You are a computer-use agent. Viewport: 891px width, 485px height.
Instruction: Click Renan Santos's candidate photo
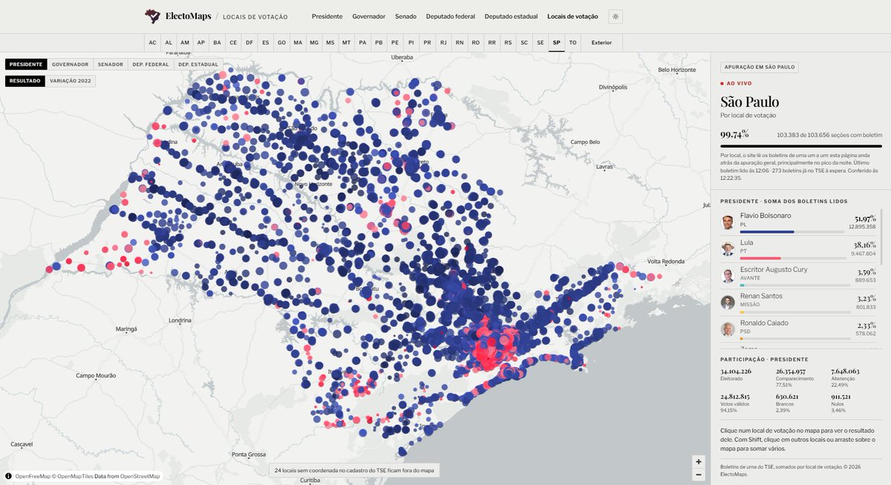pyautogui.click(x=728, y=303)
